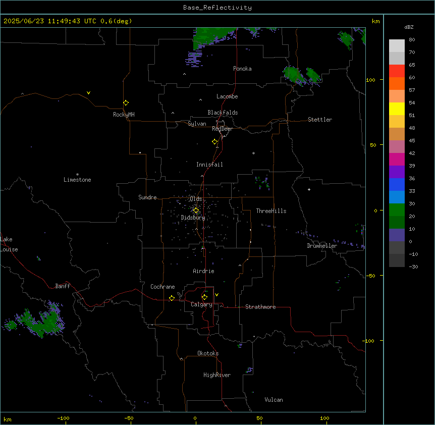Click the dBZ legend heading
The height and width of the screenshot is (425, 435).
[409, 27]
